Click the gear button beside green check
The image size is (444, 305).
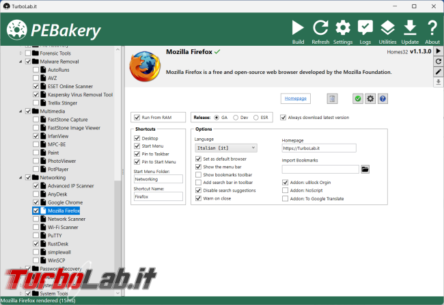[370, 98]
